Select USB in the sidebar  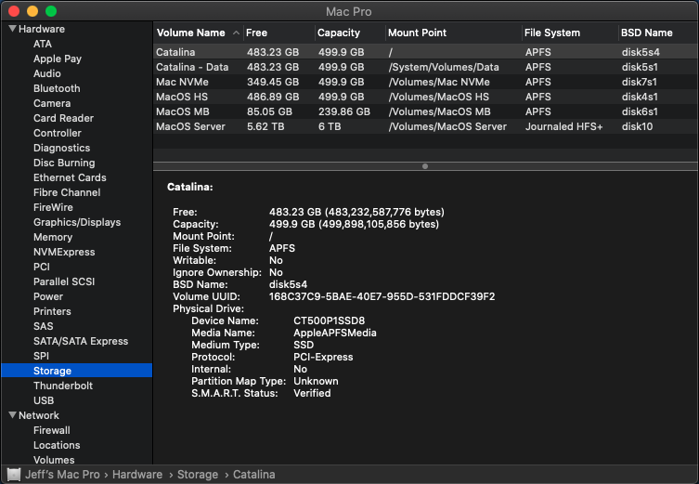(44, 400)
